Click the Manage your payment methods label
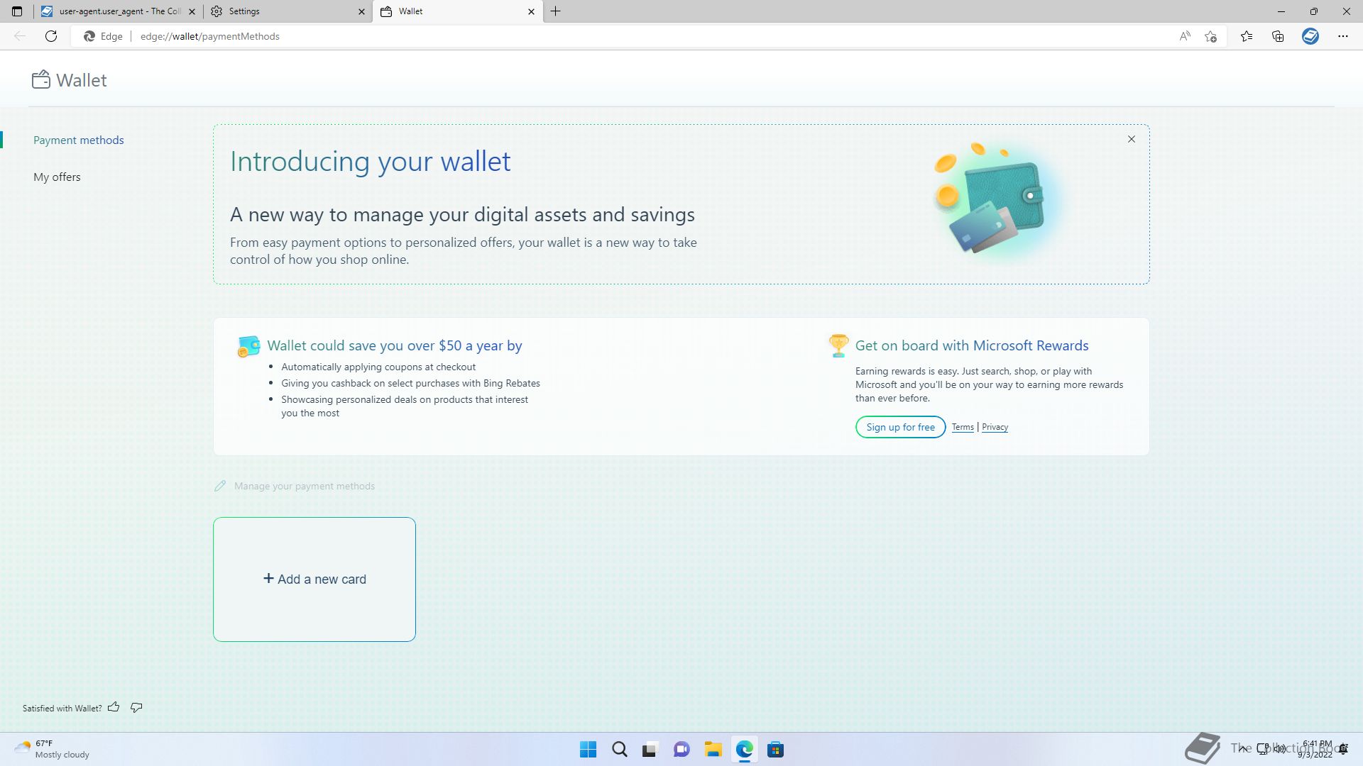This screenshot has height=766, width=1363. coord(305,486)
